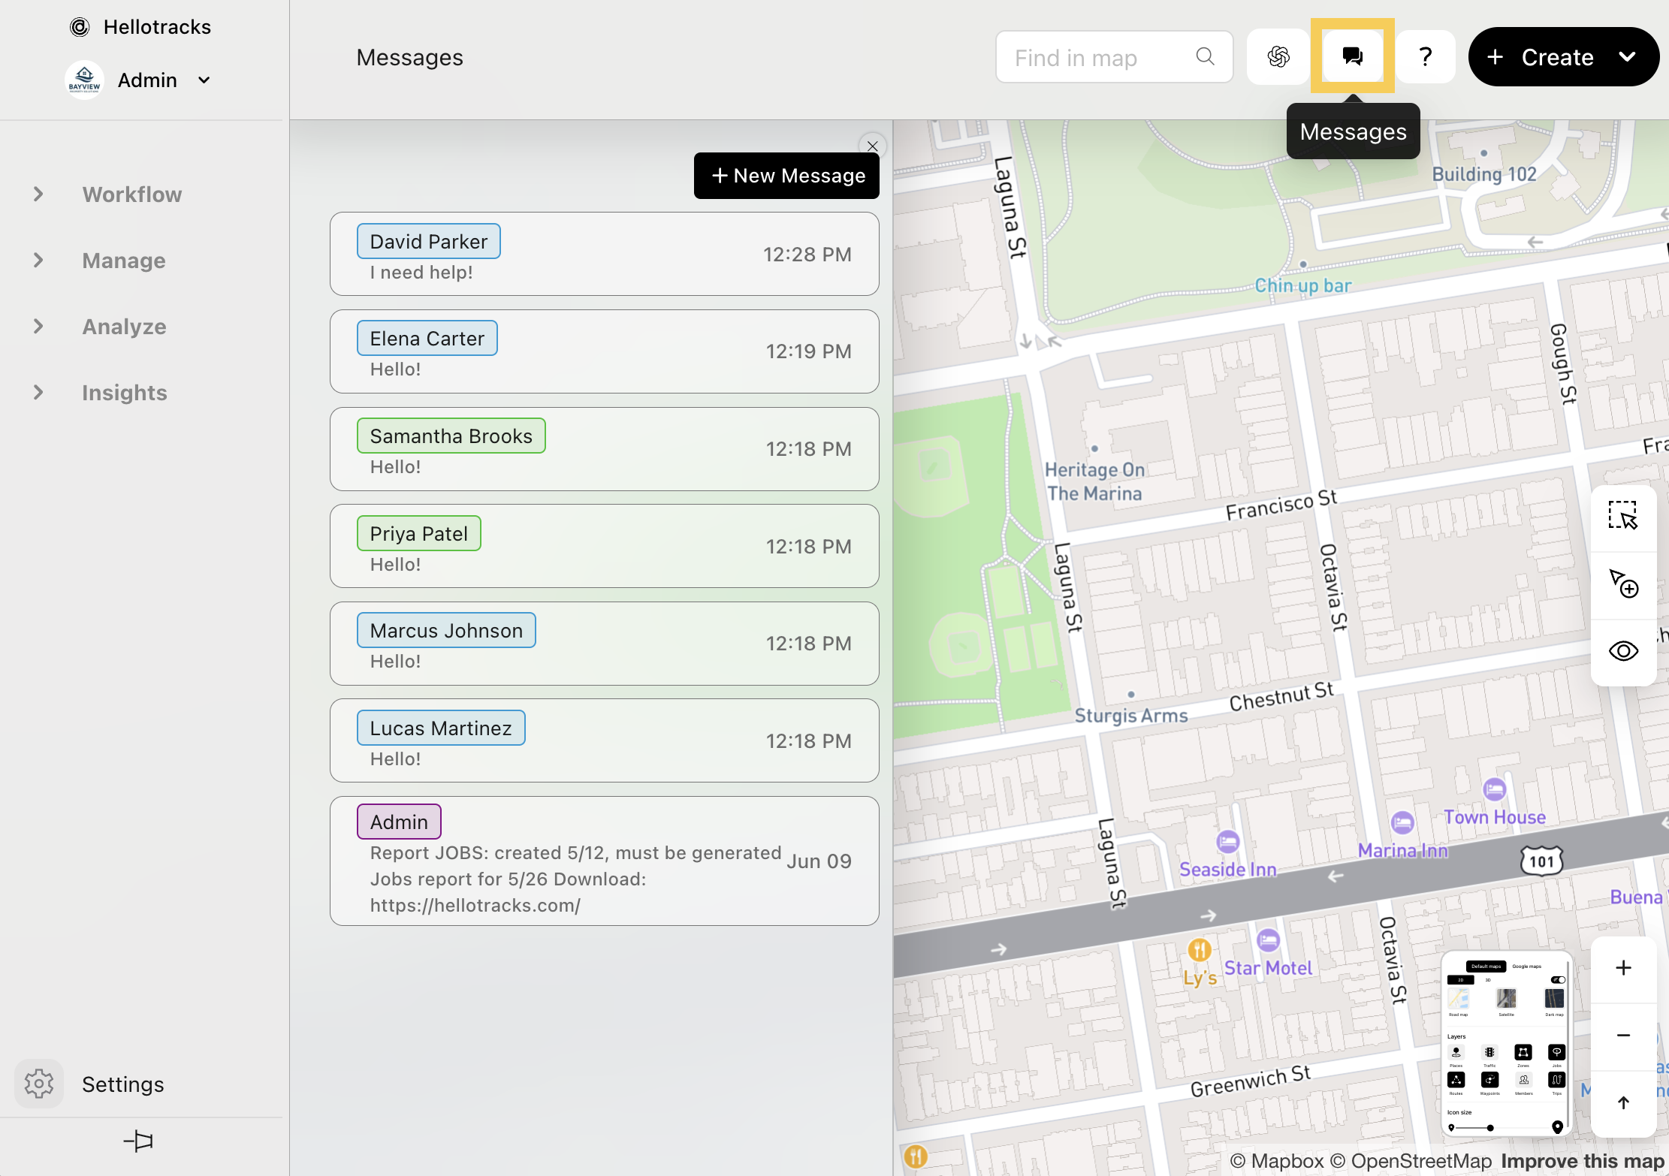
Task: Select the add-point cursor tool
Action: 1622,583
